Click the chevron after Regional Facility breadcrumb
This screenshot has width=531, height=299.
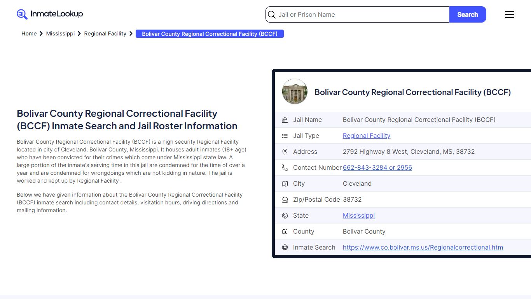(x=131, y=34)
